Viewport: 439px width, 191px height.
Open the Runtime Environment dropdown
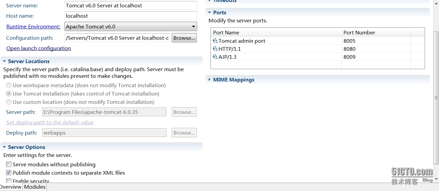131,27
